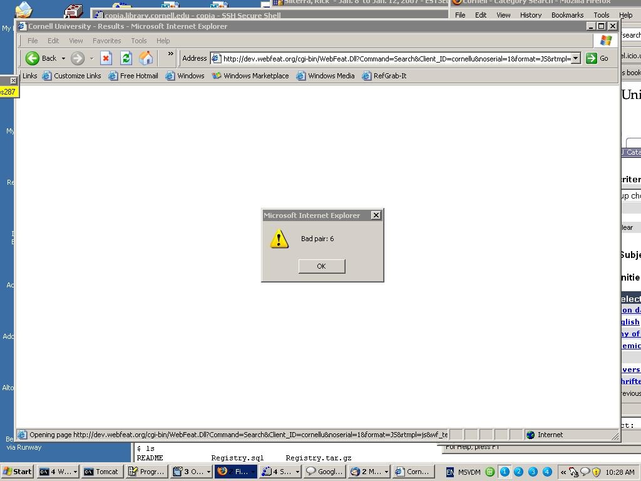Viewport: 641px width, 481px height.
Task: Click the SSH Secure Shell window title
Action: coord(193,16)
